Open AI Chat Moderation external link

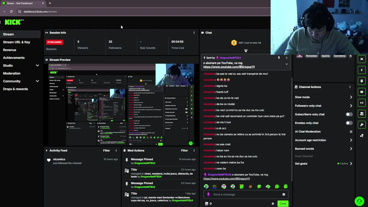pyautogui.click(x=351, y=131)
